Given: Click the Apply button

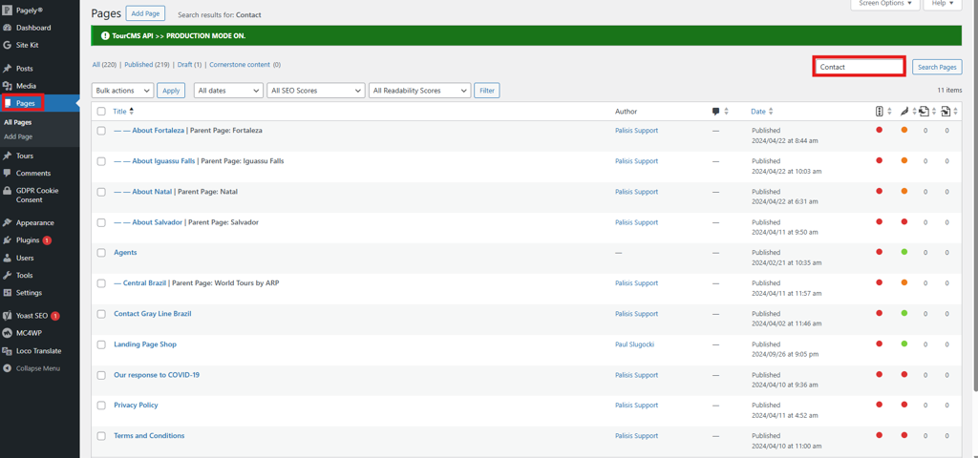Looking at the screenshot, I should click(171, 91).
